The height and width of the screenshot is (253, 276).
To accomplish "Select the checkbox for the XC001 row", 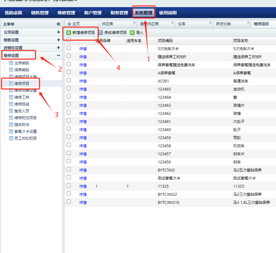I will point(69,80).
